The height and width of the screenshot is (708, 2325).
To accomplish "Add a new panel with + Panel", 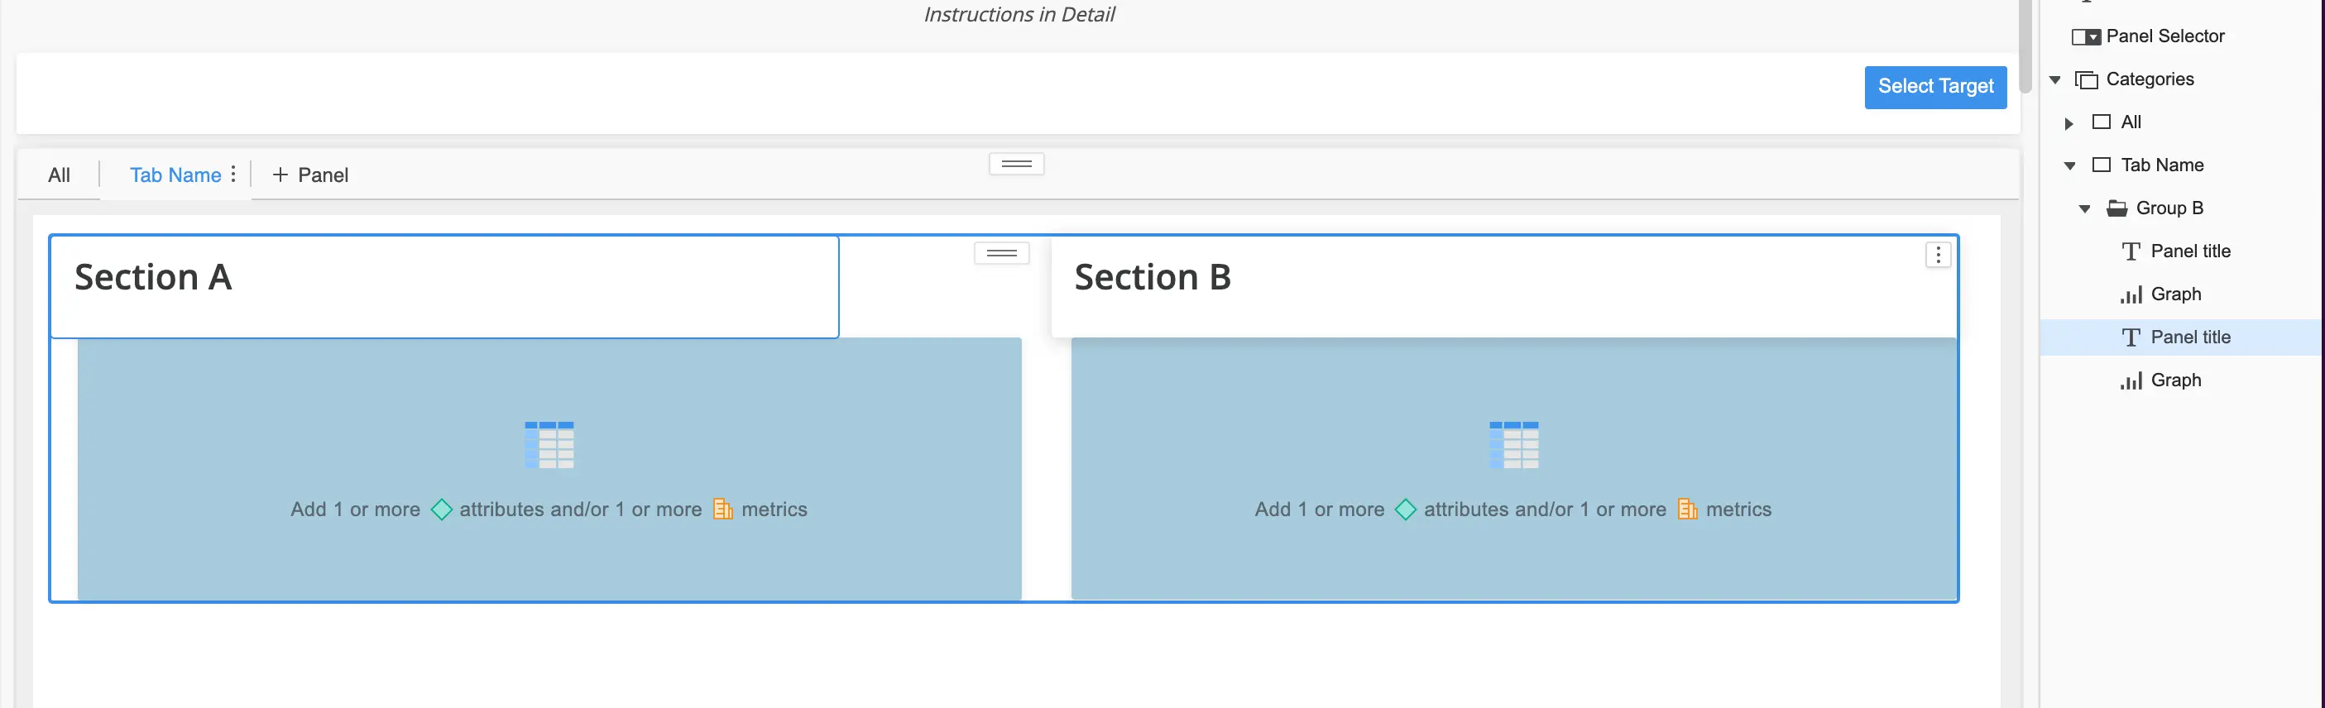I will click(310, 175).
